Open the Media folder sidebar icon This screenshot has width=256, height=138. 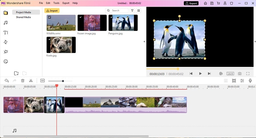tap(6, 13)
